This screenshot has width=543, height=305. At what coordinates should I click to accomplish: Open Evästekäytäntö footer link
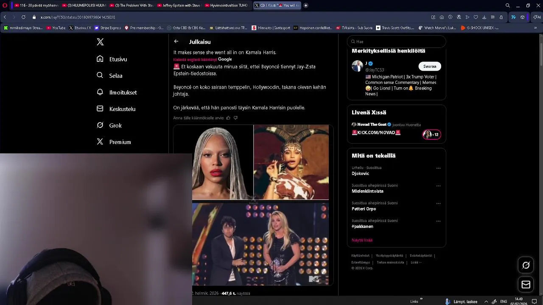421,256
